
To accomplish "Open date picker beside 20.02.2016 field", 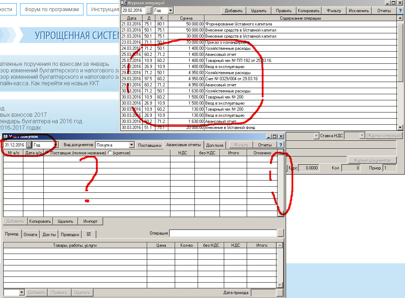I will point(149,11).
